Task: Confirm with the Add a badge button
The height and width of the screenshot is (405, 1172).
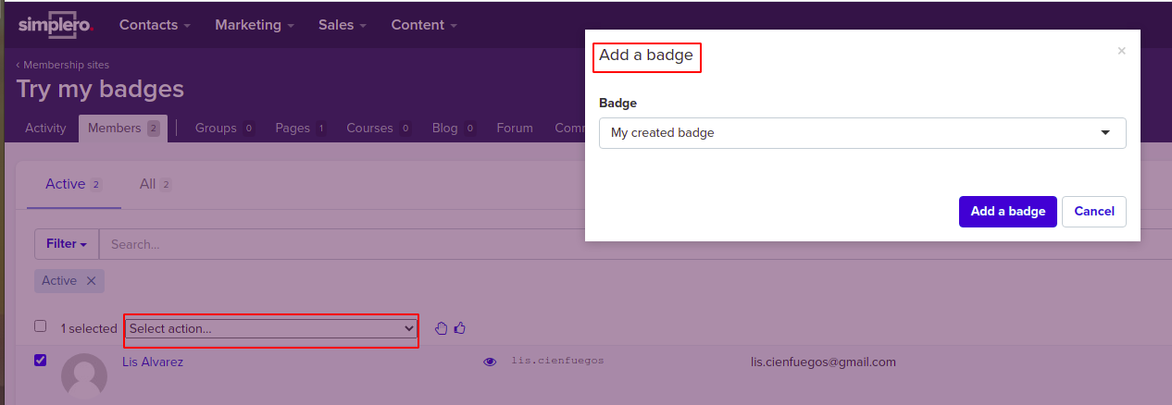Action: tap(1008, 212)
